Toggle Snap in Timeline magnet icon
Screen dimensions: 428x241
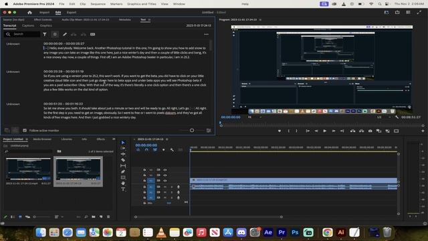pos(146,150)
